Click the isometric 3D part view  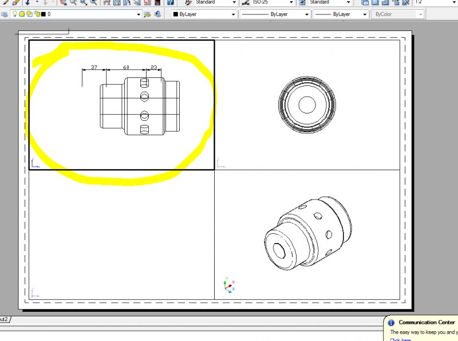(308, 233)
